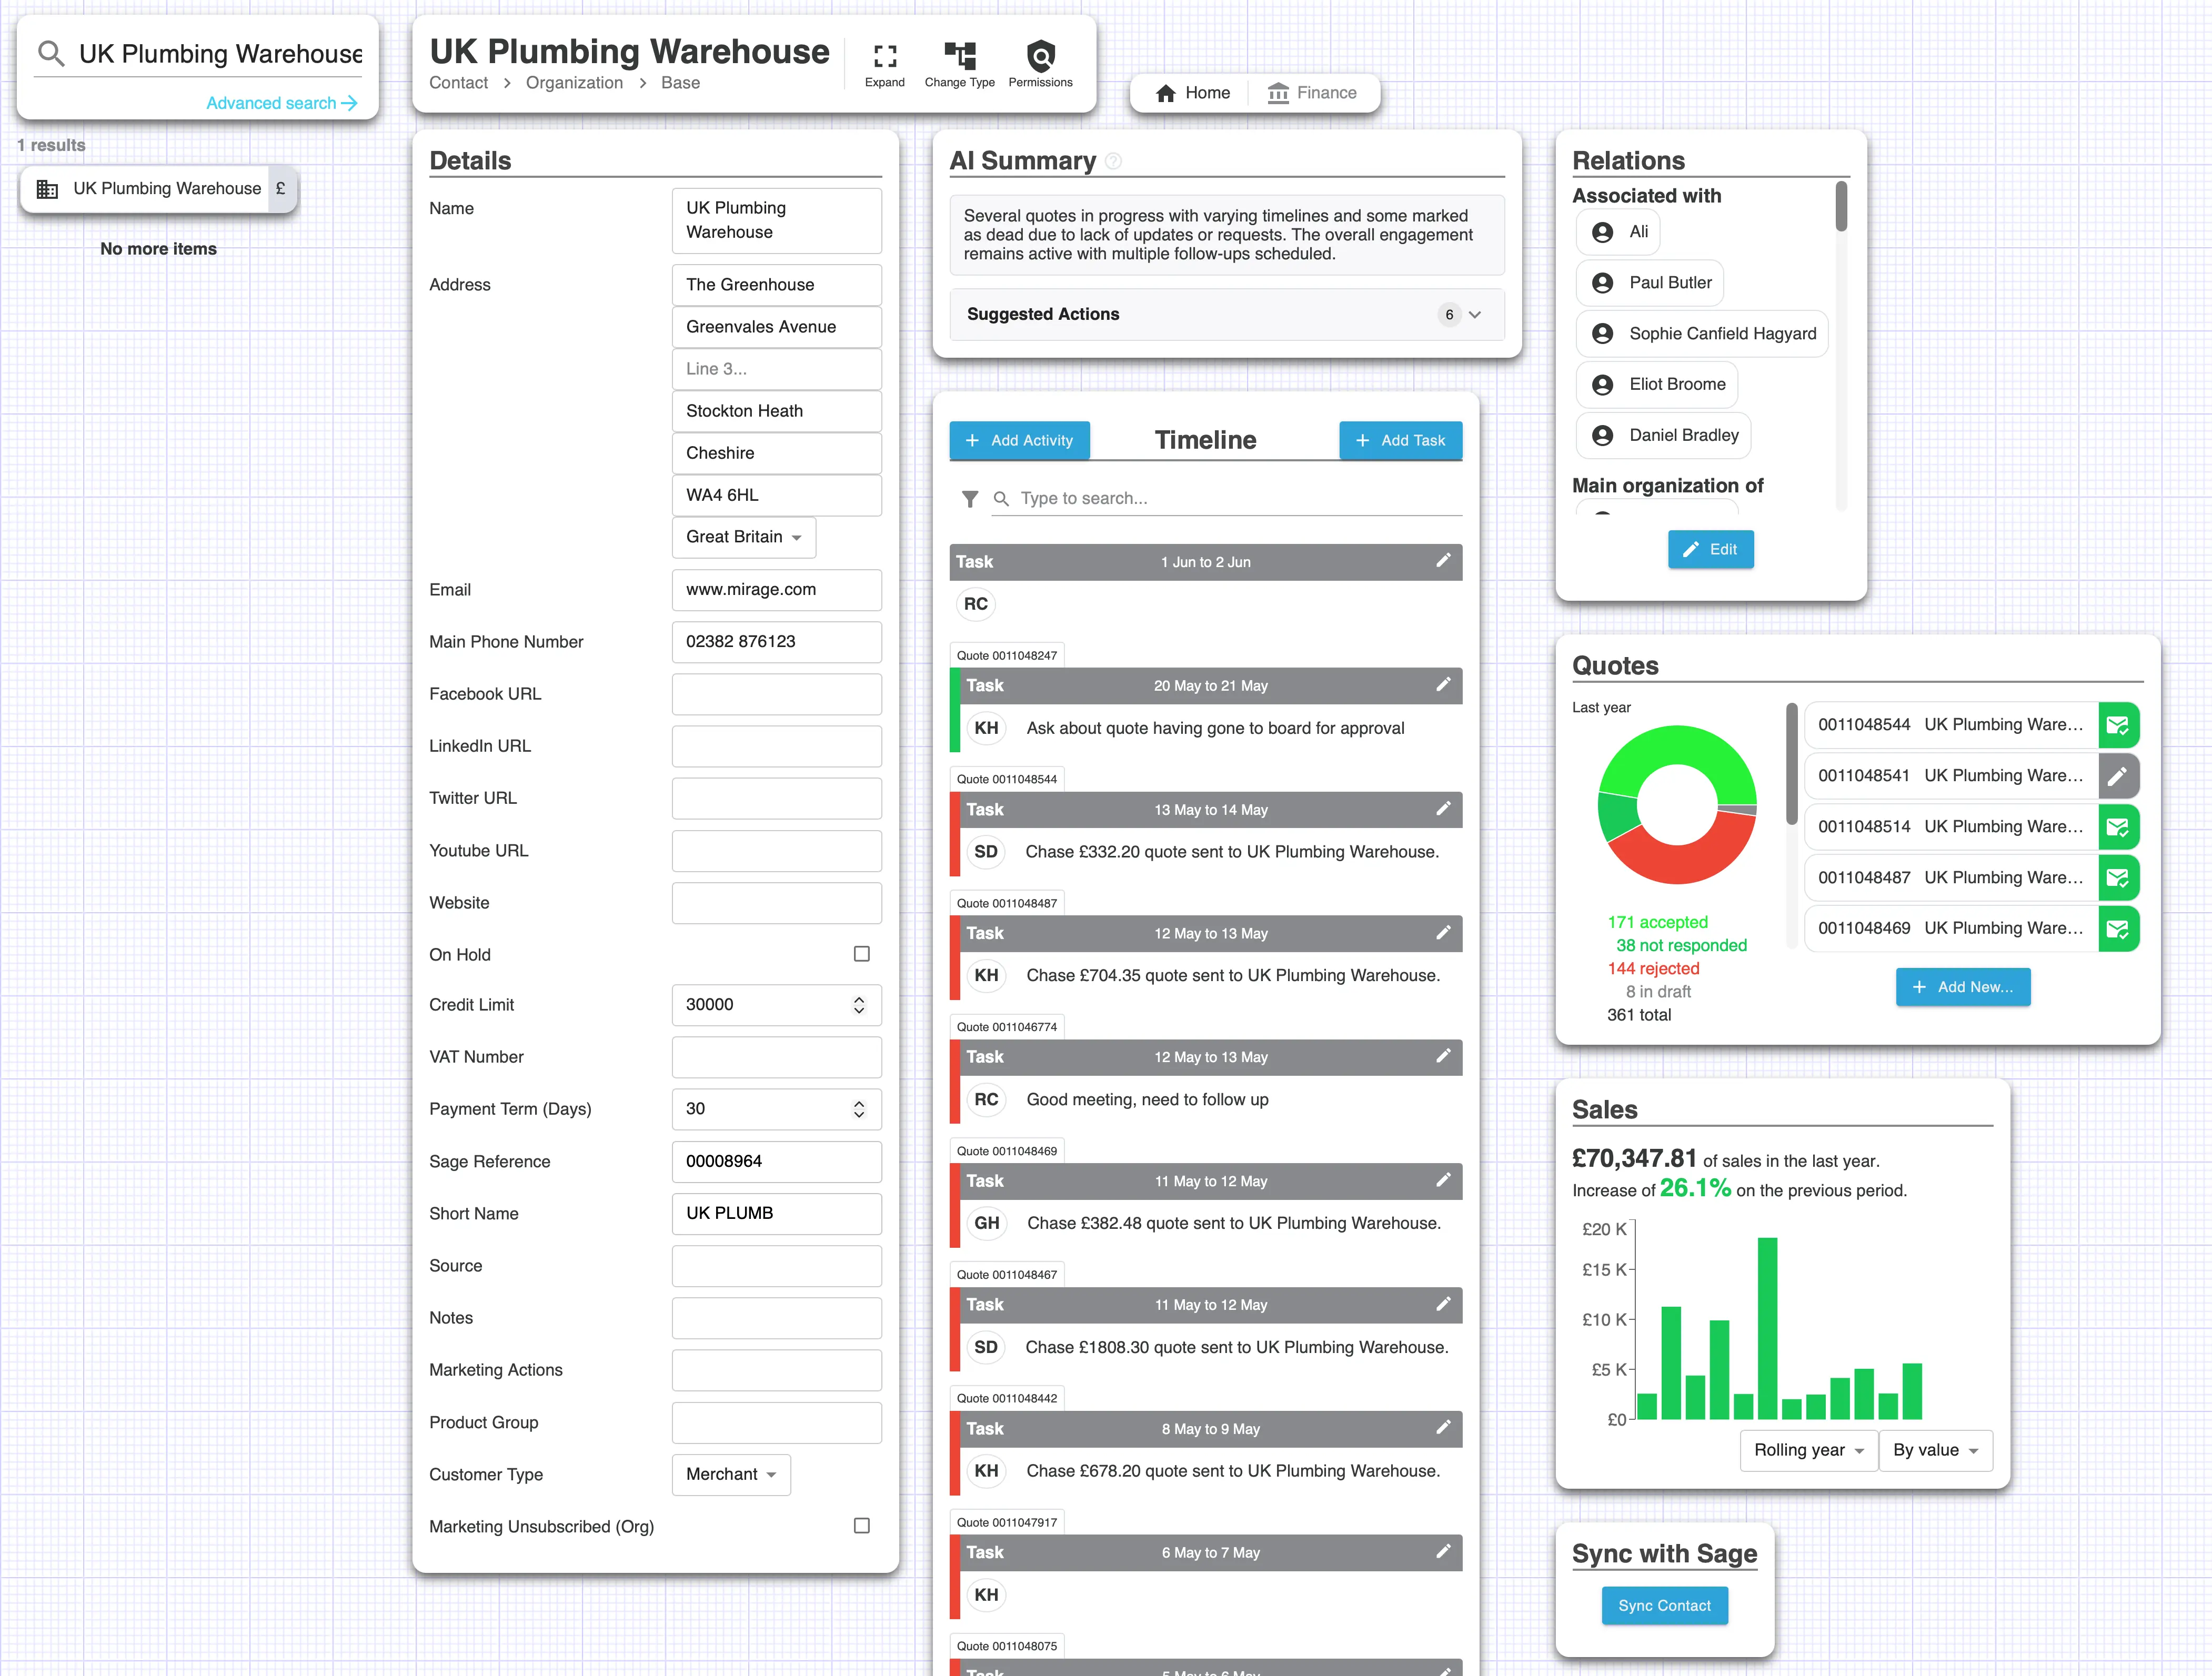Click the Main Phone Number field
Screen dimensions: 2212x1676
tap(776, 642)
